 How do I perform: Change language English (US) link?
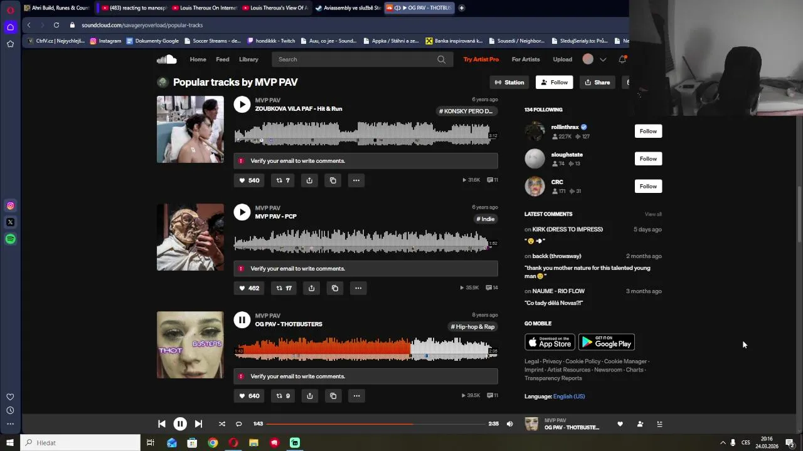569,396
